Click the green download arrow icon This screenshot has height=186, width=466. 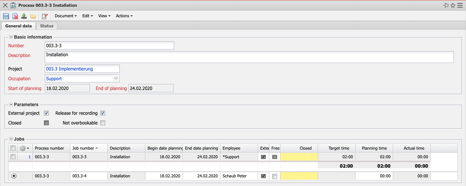point(24,16)
